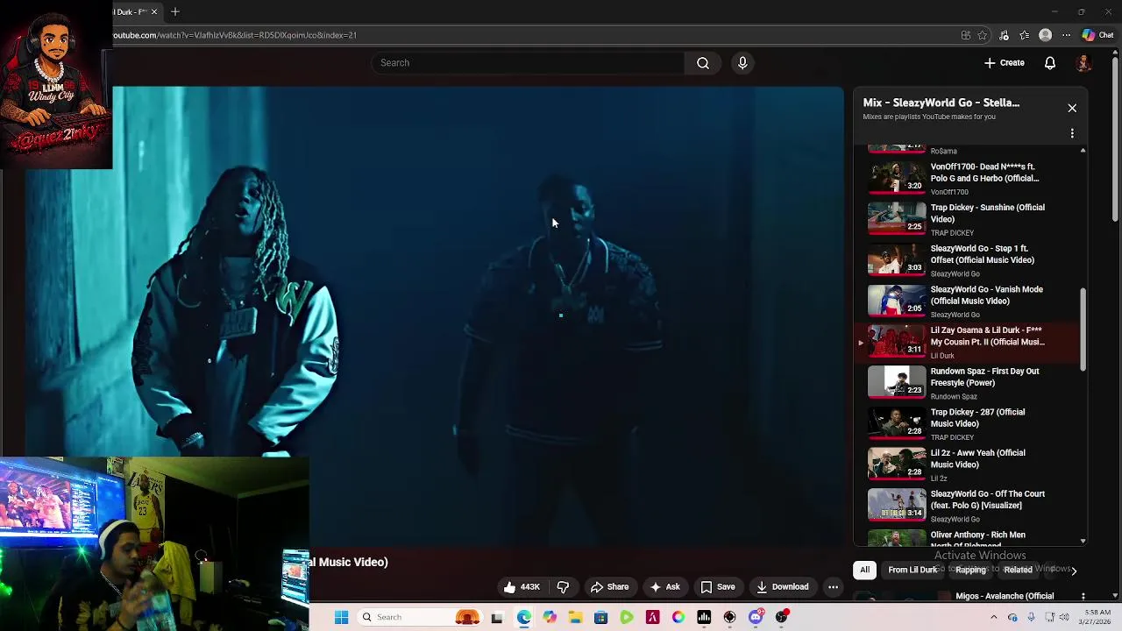Save video to a playlist
Viewport: 1122px width, 631px height.
(718, 587)
